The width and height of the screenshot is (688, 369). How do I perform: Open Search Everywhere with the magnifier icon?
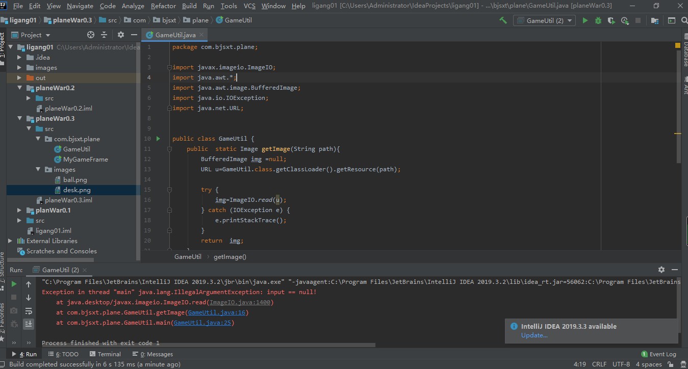tap(684, 20)
